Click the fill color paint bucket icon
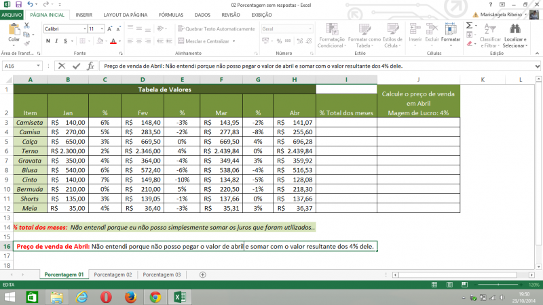The height and width of the screenshot is (305, 543). tap(100, 41)
